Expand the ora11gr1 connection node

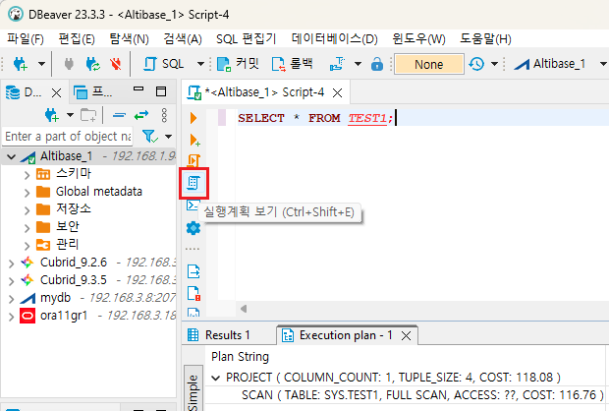pyautogui.click(x=11, y=316)
